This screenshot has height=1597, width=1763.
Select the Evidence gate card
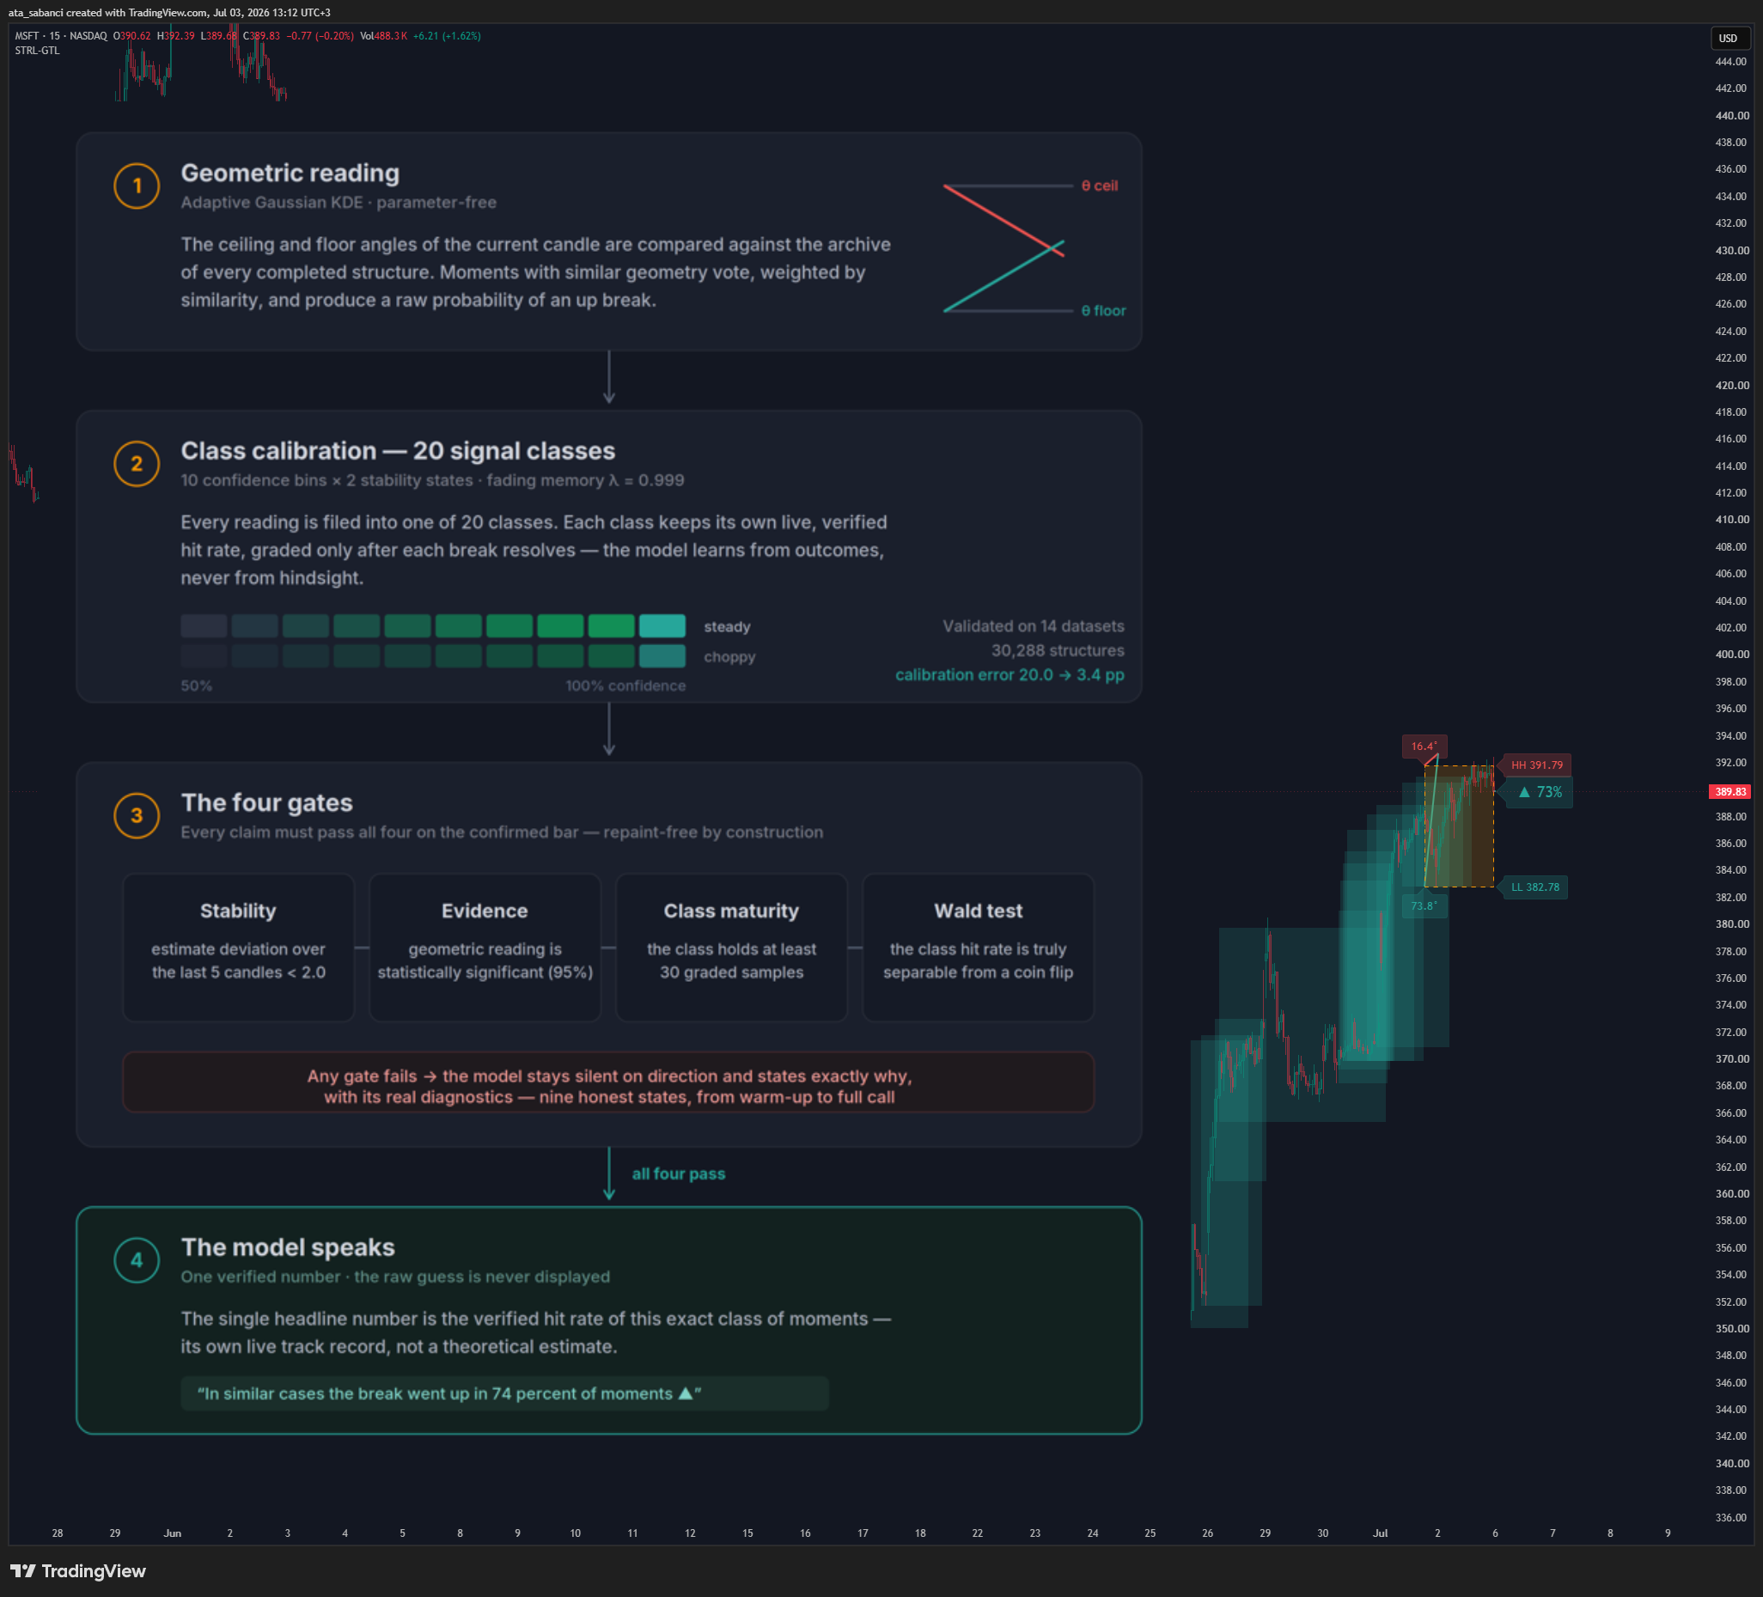[x=485, y=948]
